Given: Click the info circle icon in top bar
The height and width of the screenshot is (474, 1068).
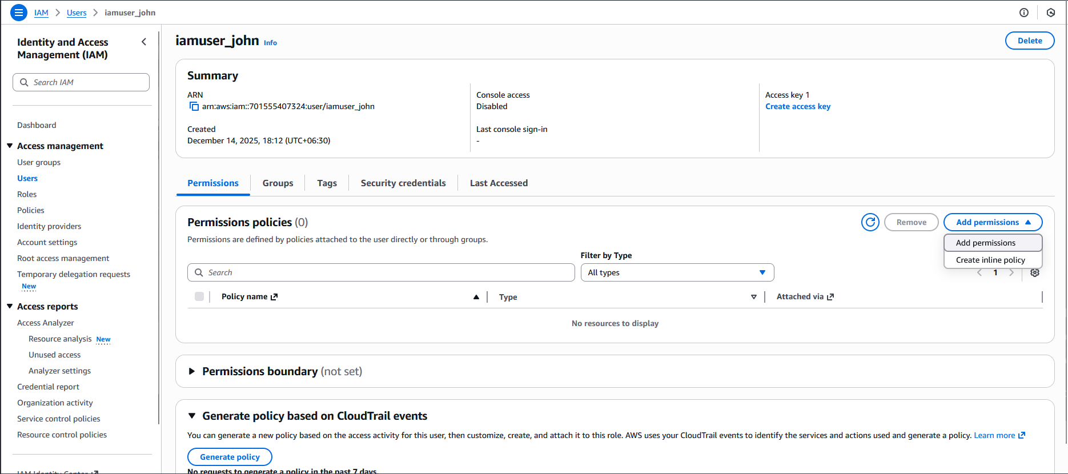Looking at the screenshot, I should point(1024,13).
